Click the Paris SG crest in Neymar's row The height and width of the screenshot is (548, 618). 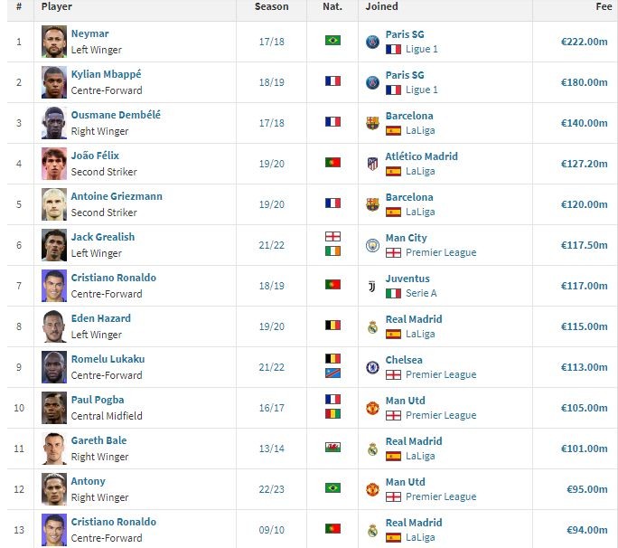click(x=372, y=42)
